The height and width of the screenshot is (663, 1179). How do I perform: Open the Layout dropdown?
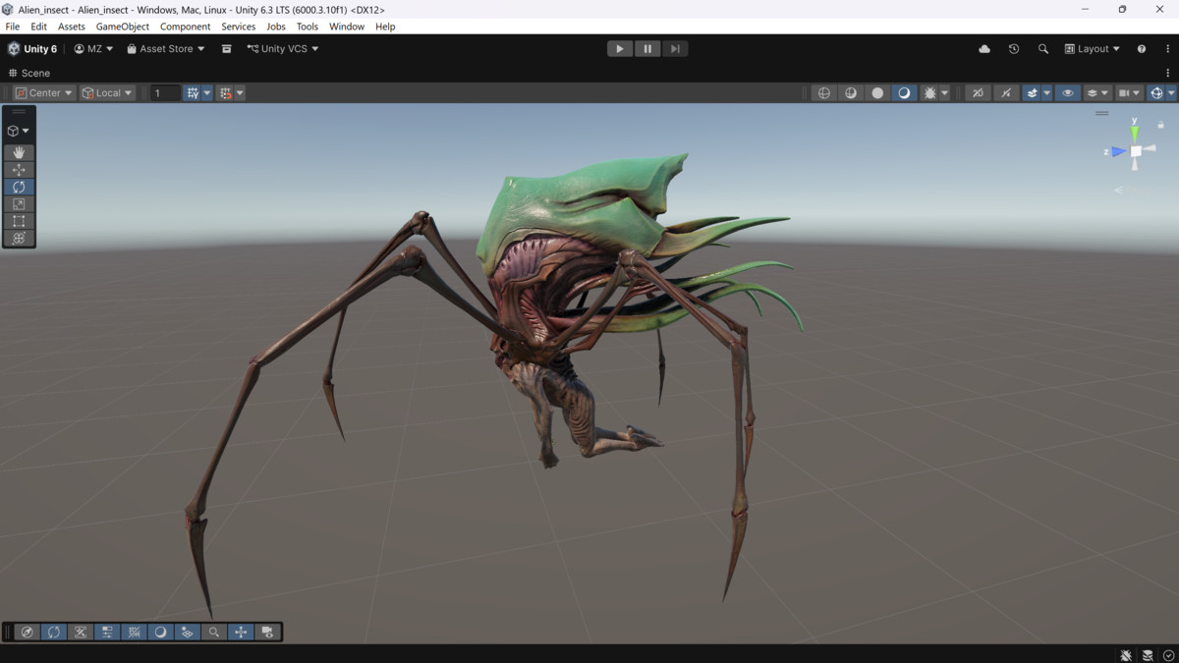point(1091,48)
